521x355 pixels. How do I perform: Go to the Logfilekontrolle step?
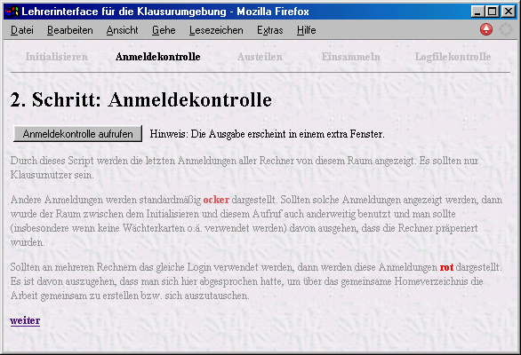pyautogui.click(x=453, y=57)
